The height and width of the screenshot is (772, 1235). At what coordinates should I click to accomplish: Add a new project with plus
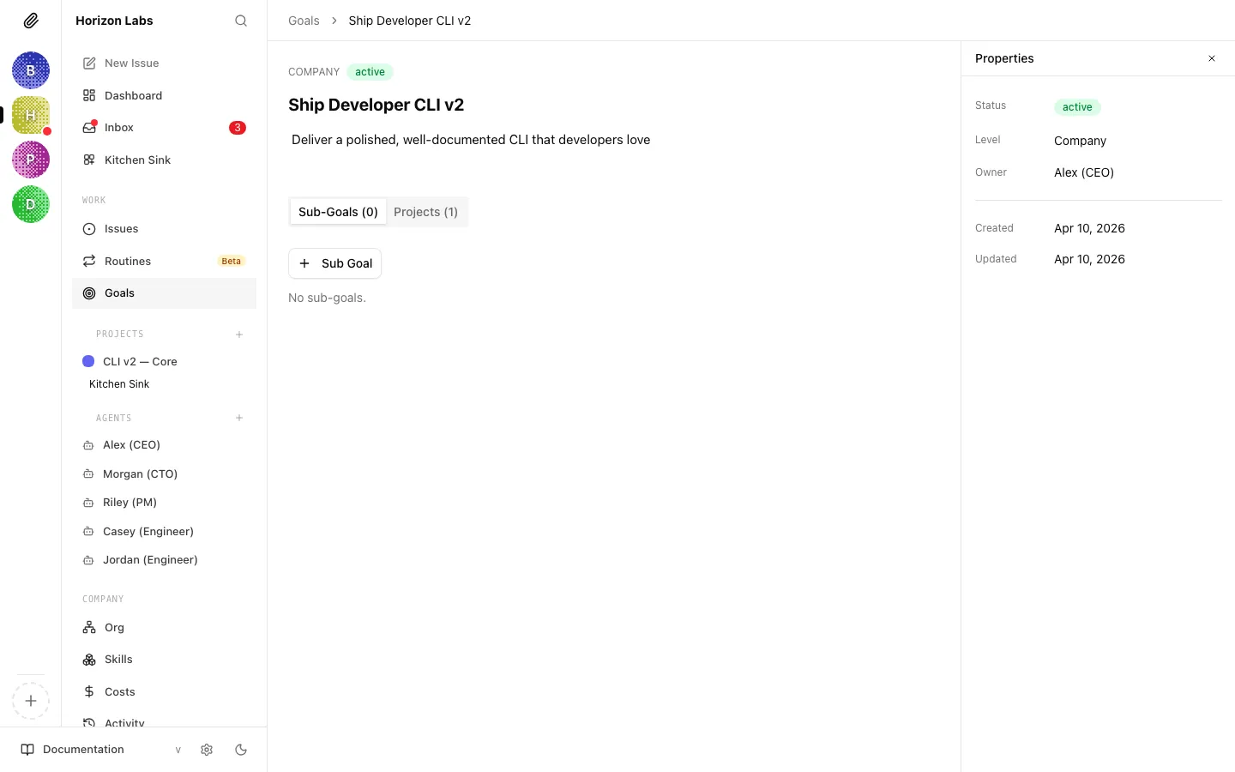click(239, 335)
